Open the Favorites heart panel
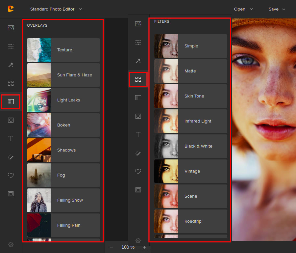 [x=11, y=176]
